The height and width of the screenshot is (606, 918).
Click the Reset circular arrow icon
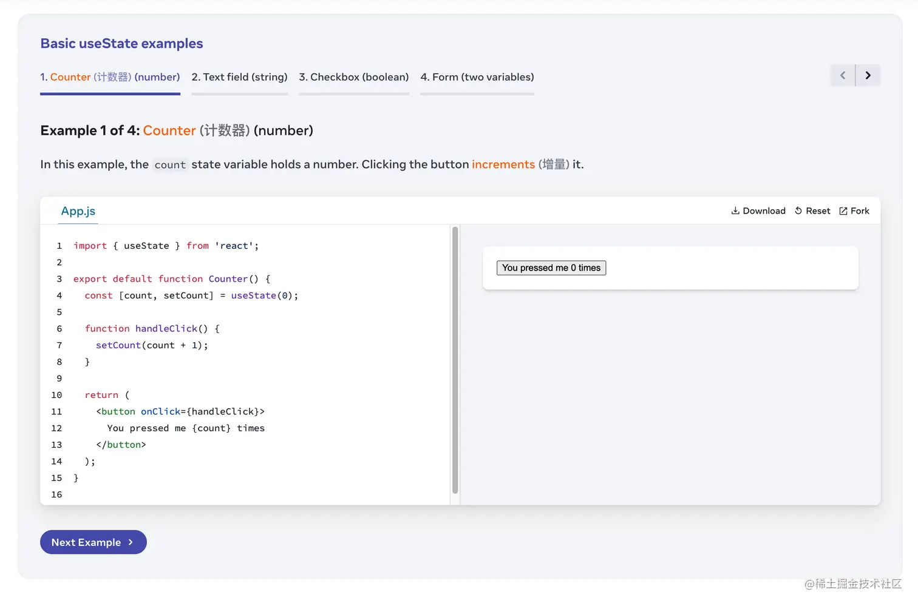coord(798,210)
